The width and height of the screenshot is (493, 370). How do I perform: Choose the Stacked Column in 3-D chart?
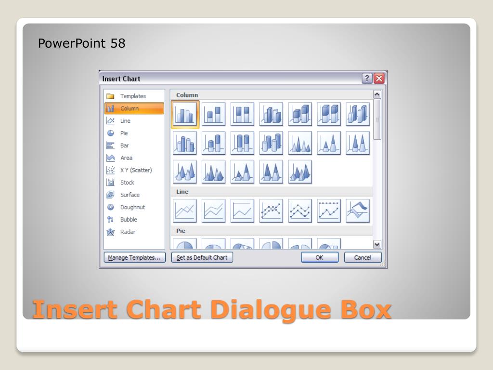click(x=300, y=114)
